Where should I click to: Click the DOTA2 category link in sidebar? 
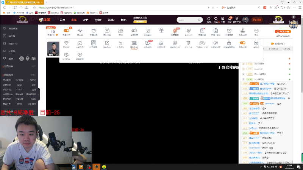33,80
